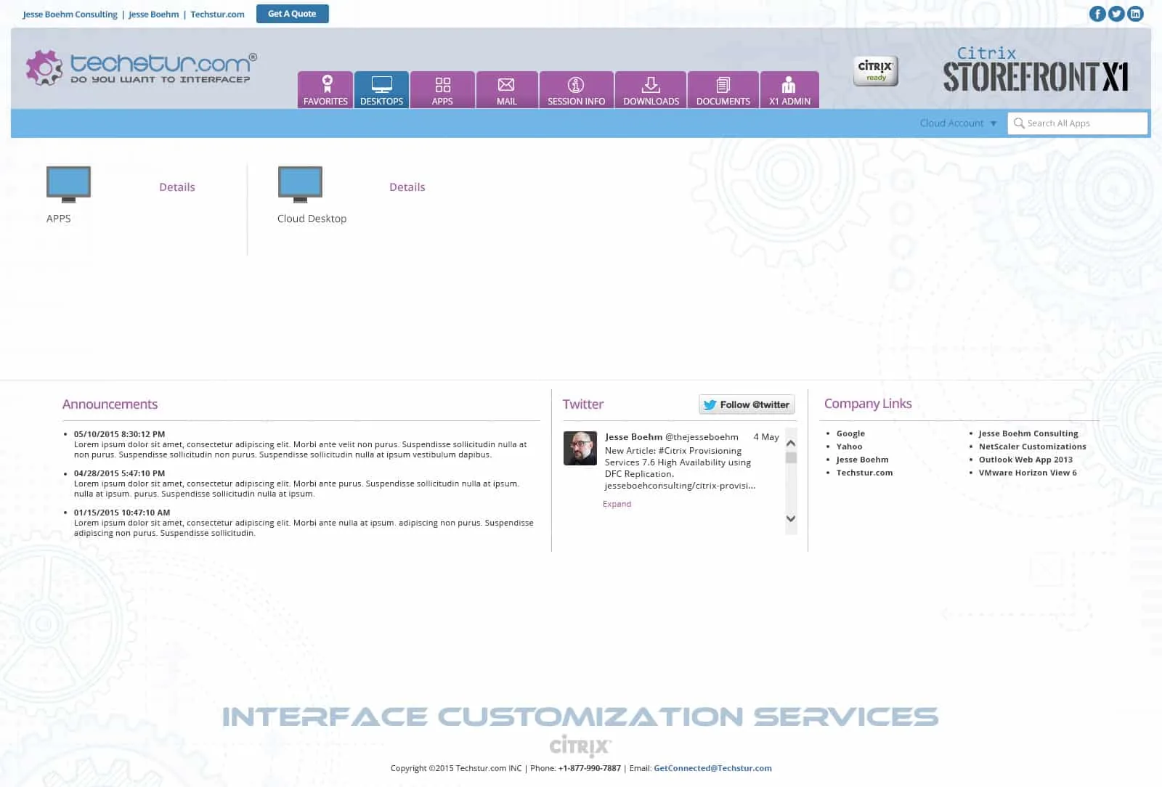Open the Twitter social icon in header

1116,14
